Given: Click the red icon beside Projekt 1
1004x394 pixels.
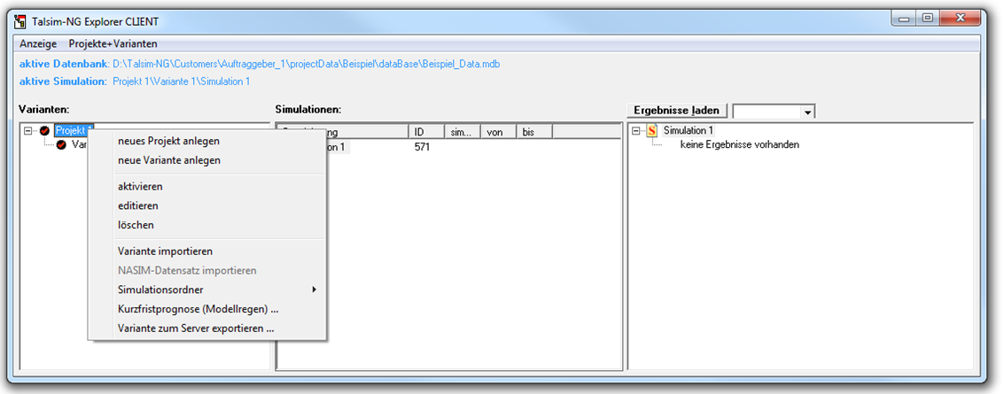Looking at the screenshot, I should click(44, 131).
